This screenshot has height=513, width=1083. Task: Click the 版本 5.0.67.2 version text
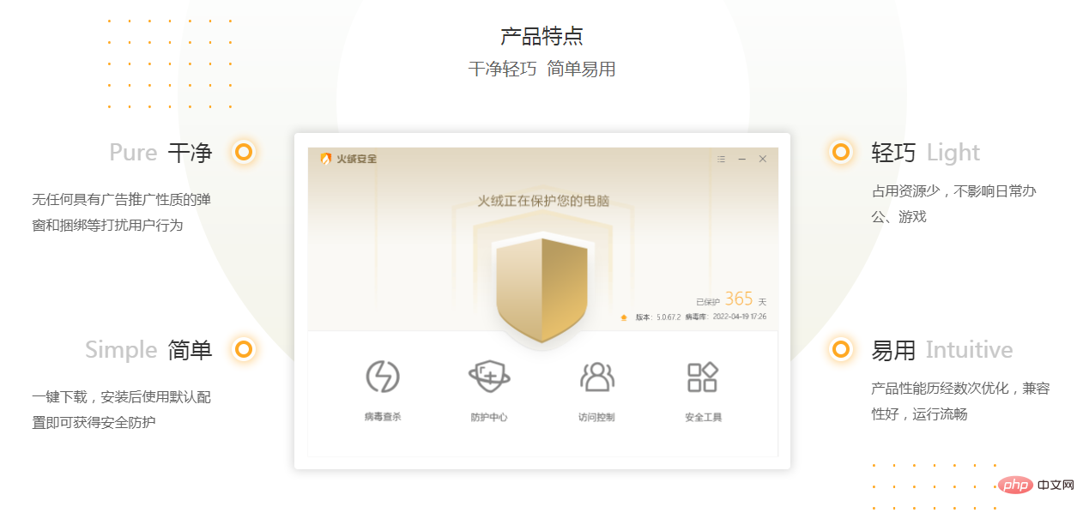(x=658, y=317)
